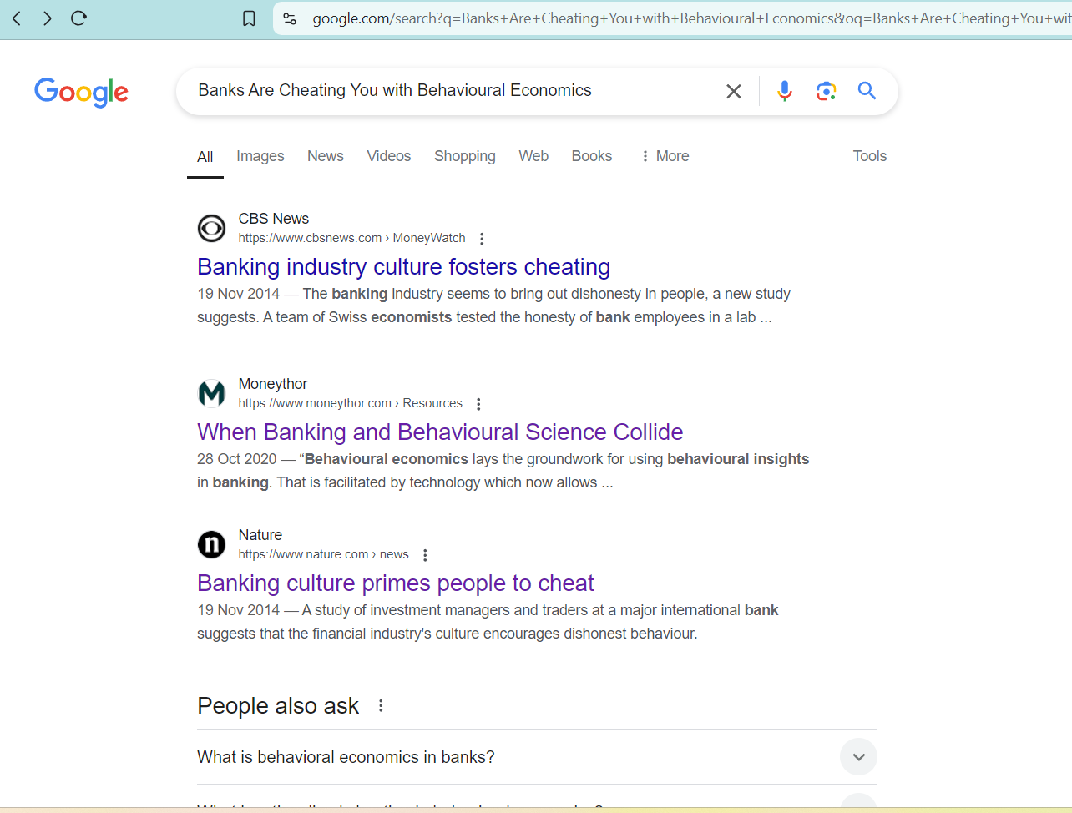Viewport: 1072px width, 813px height.
Task: Go back with the browser back arrow
Action: (x=16, y=18)
